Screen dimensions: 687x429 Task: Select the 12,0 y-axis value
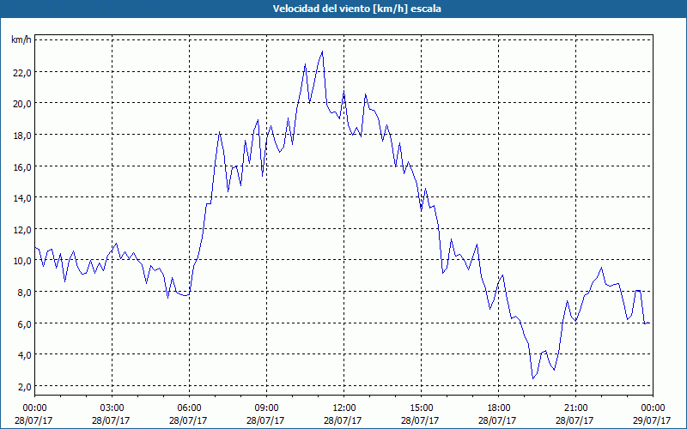click(x=22, y=229)
